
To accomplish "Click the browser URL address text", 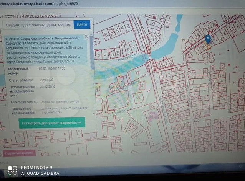I will (38, 3).
